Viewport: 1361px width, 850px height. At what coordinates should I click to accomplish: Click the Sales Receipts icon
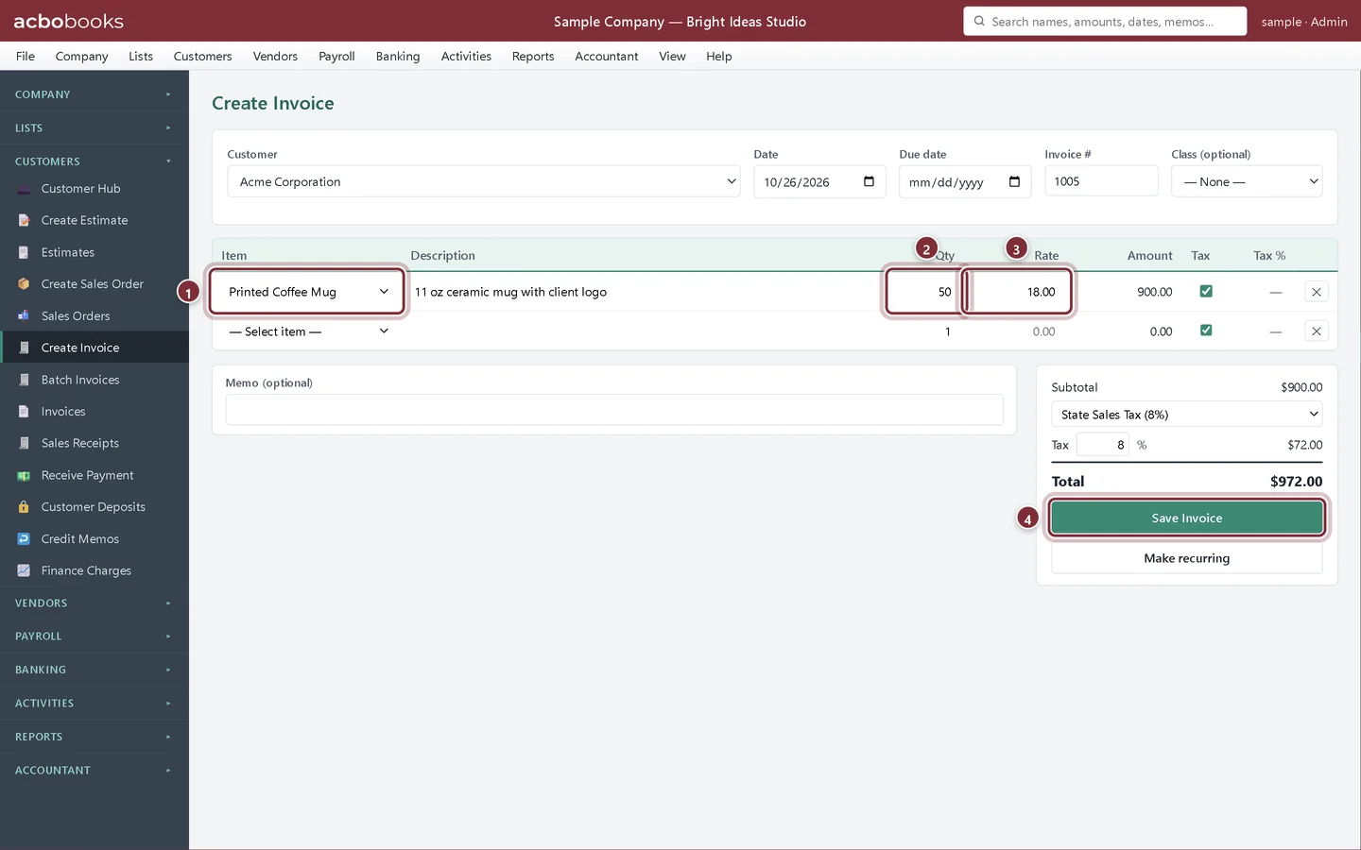pyautogui.click(x=24, y=444)
